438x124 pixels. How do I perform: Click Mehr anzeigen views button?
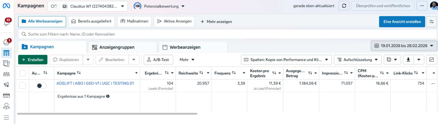(216, 22)
